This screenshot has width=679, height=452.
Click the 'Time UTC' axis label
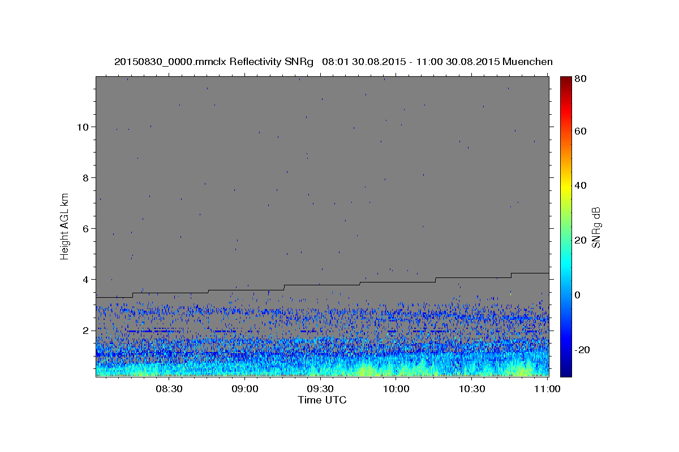tap(322, 400)
